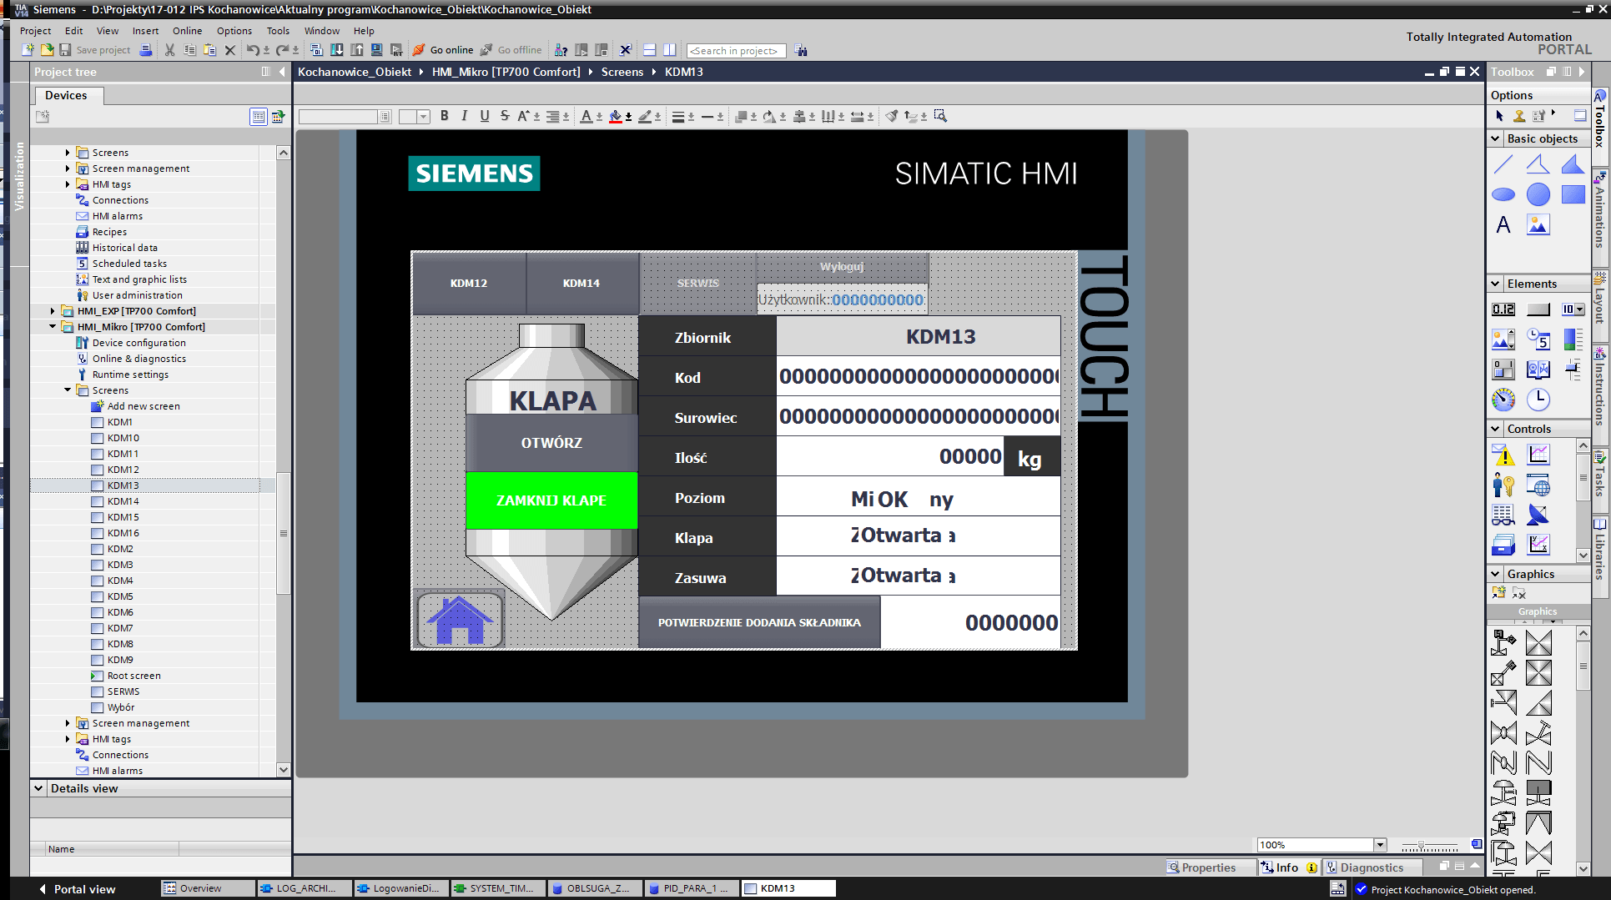Select the I/O field element

point(1503,309)
